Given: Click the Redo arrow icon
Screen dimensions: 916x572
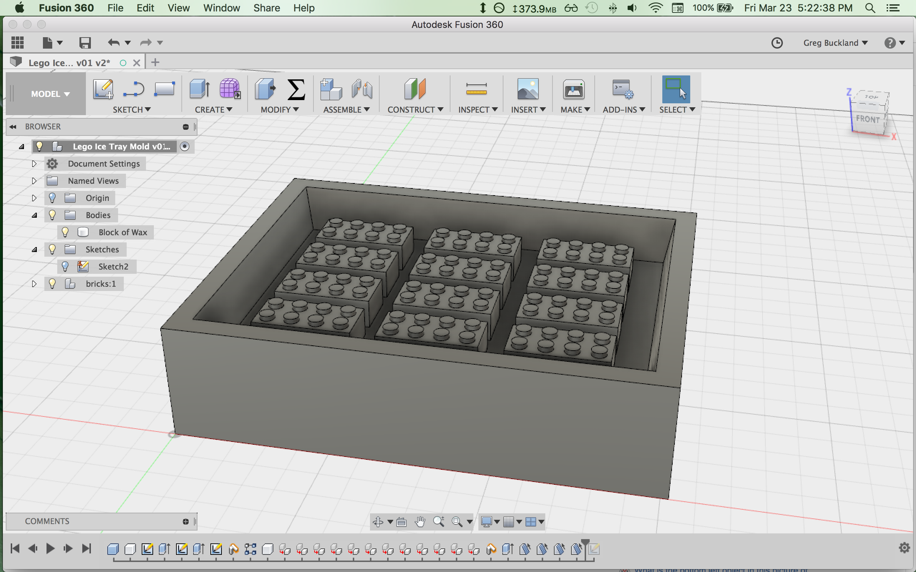Looking at the screenshot, I should pos(146,43).
